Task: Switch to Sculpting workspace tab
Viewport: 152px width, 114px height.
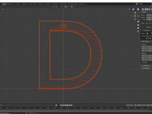Action: [17, 4]
